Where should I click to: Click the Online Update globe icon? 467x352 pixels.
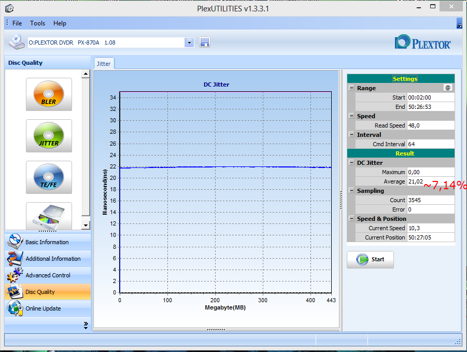tap(15, 308)
